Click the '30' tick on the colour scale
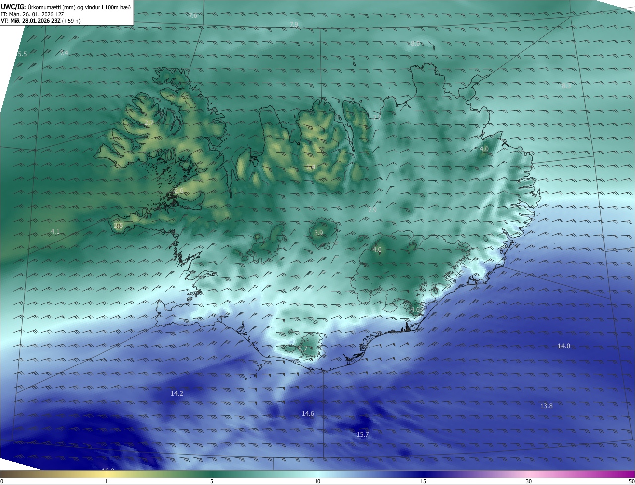The height and width of the screenshot is (485, 635). click(529, 481)
